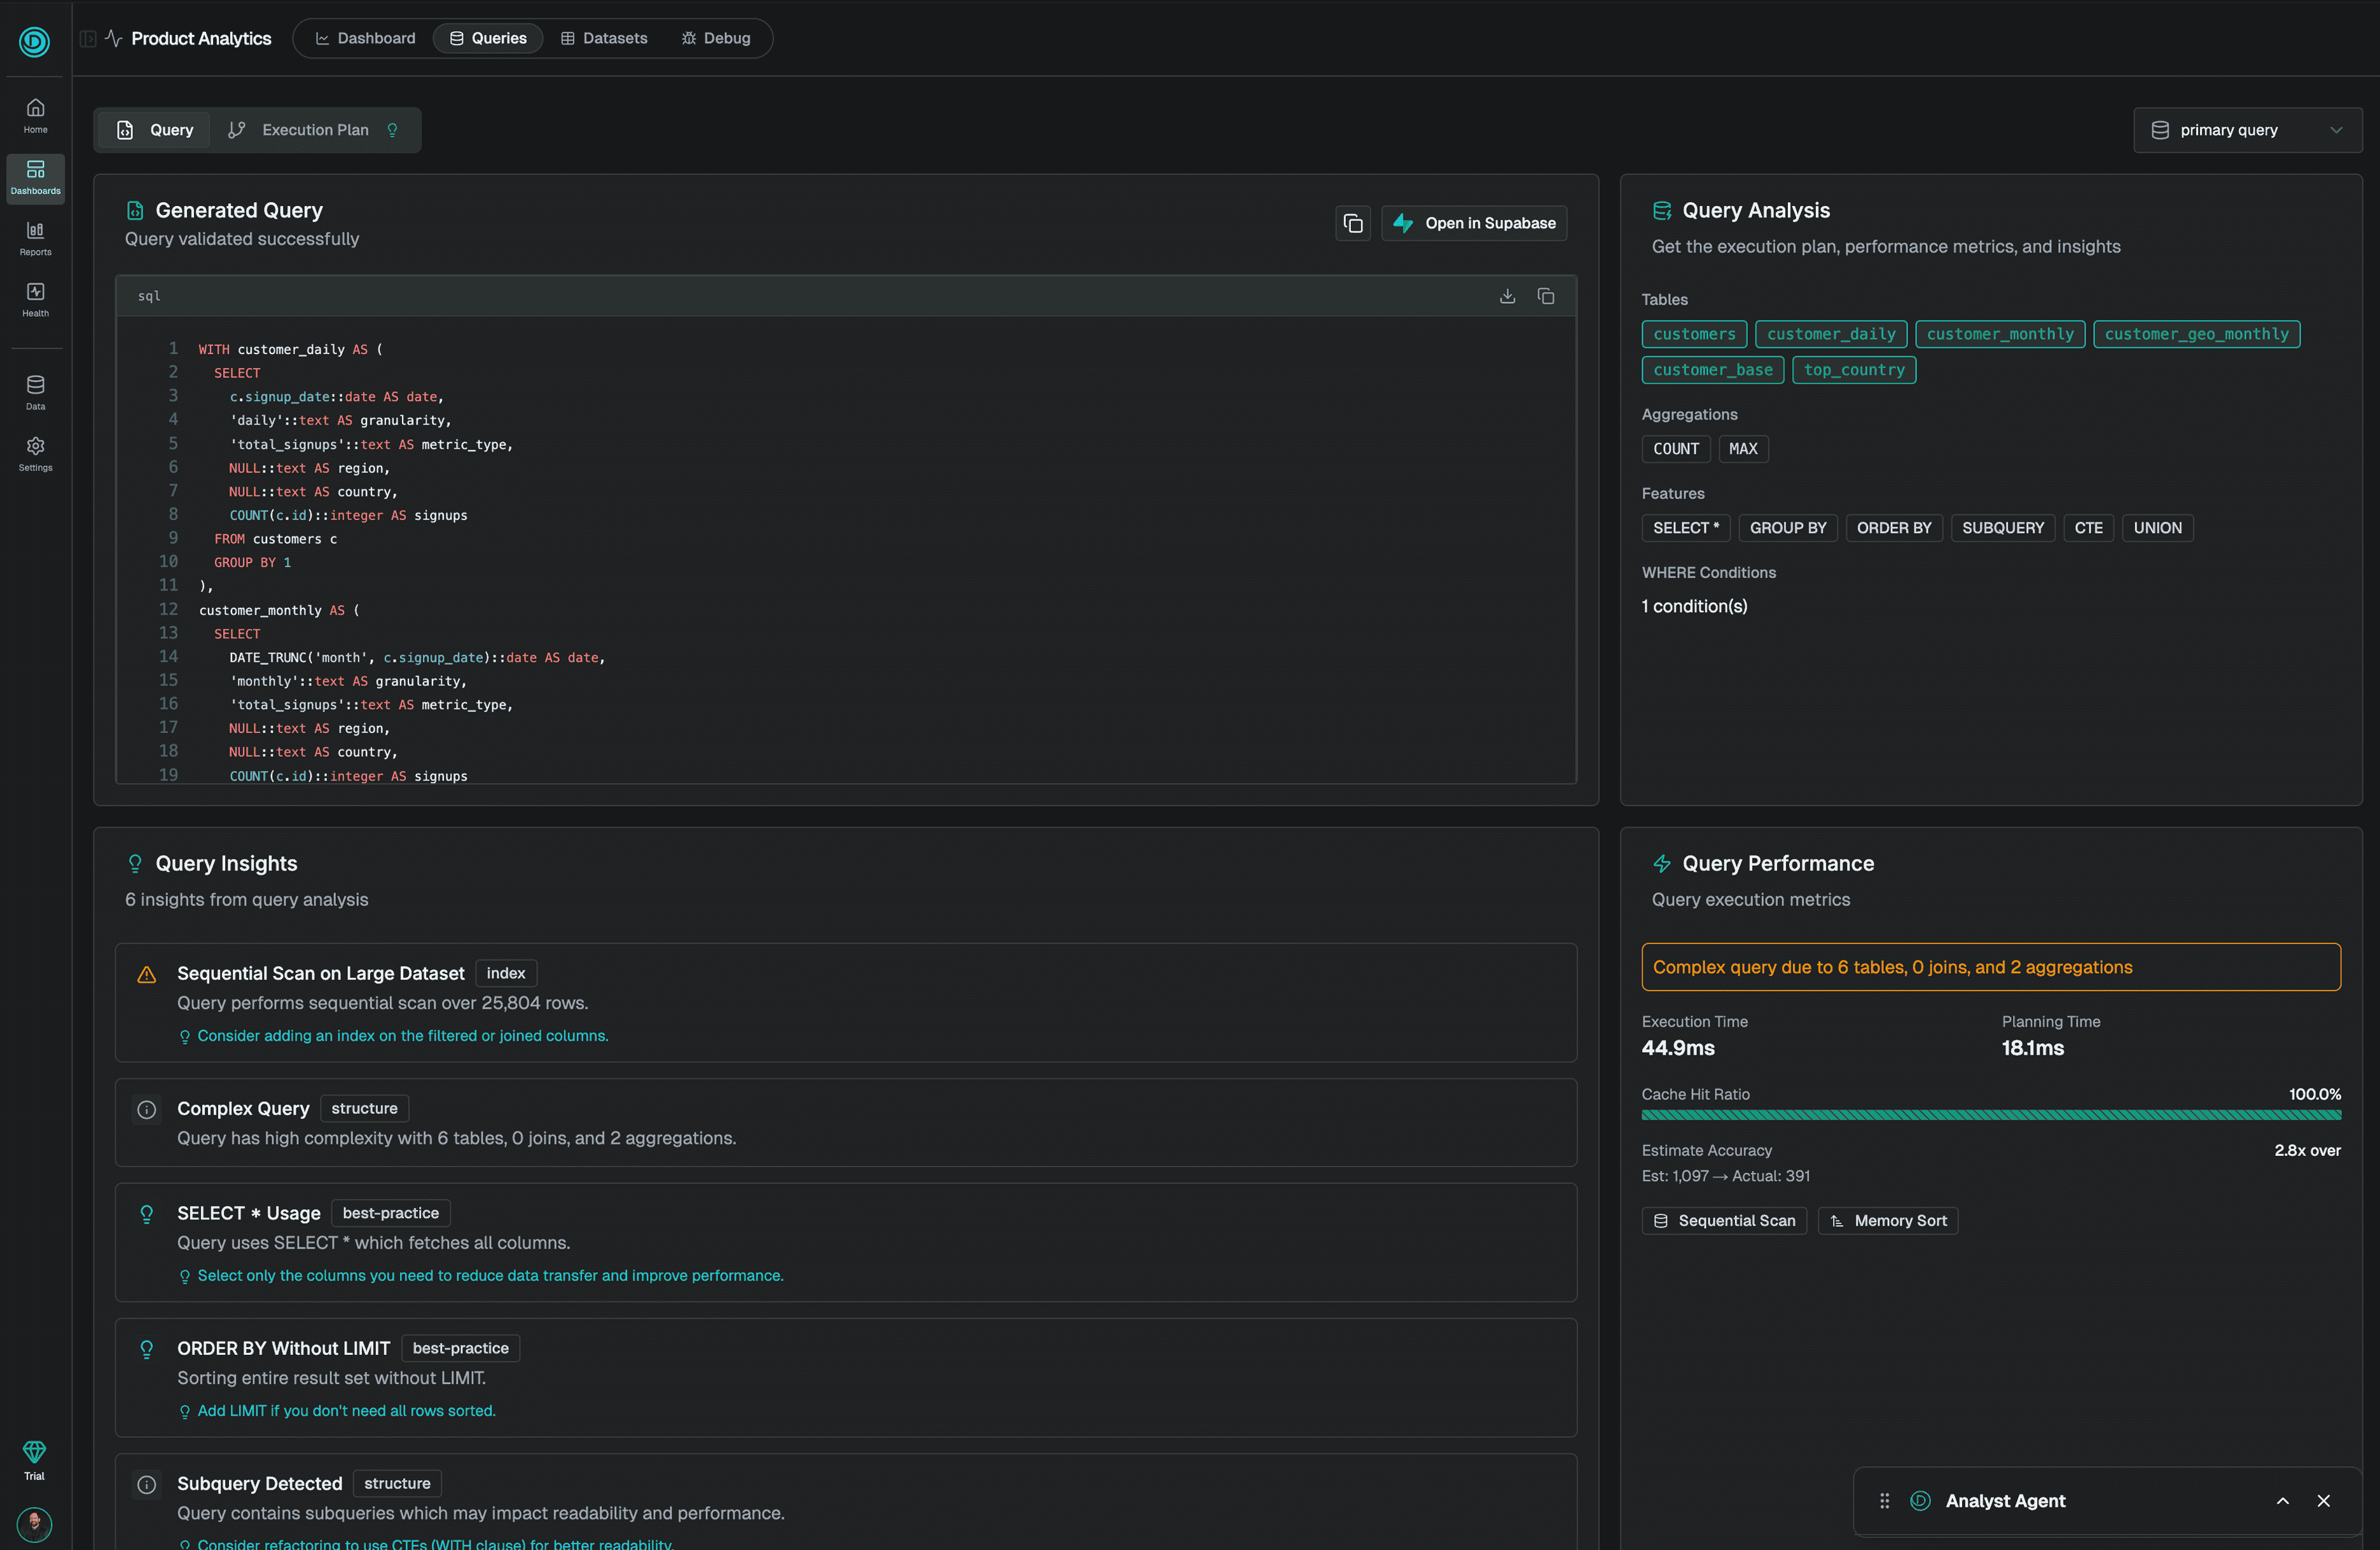Click copy icon beside Open in Supabase
2380x1550 pixels.
(1352, 223)
